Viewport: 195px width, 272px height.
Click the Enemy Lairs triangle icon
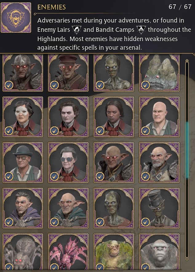(77, 30)
